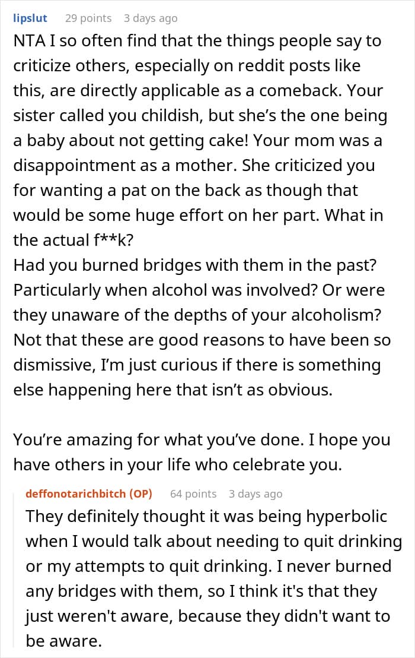Click the final line "be aware."
The image size is (415, 658).
coord(62,641)
